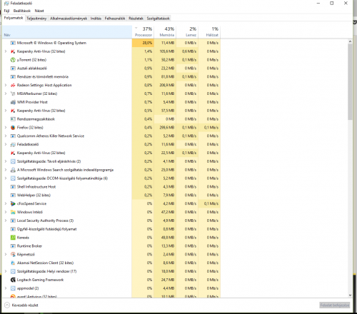Viewport: 357px width, 314px height.
Task: Expand the Radeon Settings Host Application row
Action: coord(6,85)
